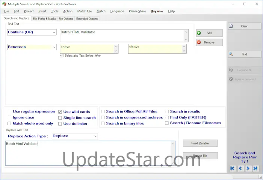Select the Search and Replace tab
This screenshot has height=180, width=263.
click(17, 18)
